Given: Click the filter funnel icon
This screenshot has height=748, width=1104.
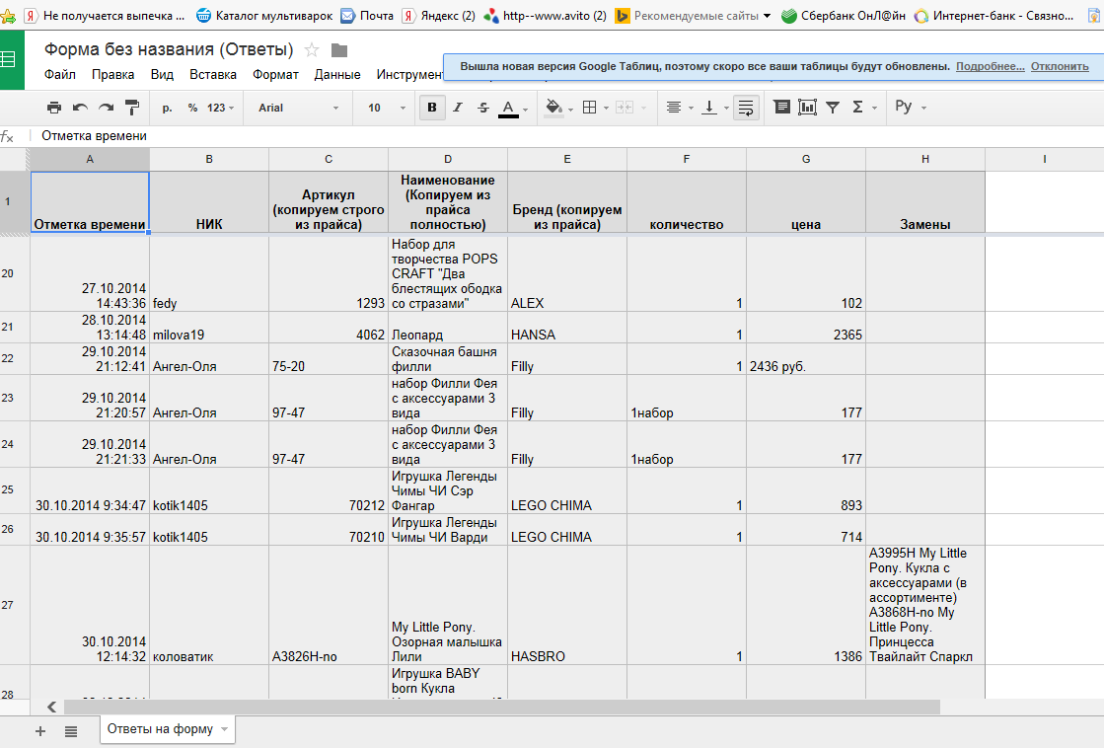Looking at the screenshot, I should tap(833, 108).
